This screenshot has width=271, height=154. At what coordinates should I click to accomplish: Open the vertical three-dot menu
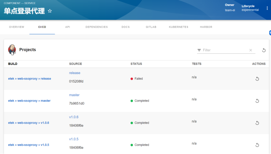click(267, 8)
